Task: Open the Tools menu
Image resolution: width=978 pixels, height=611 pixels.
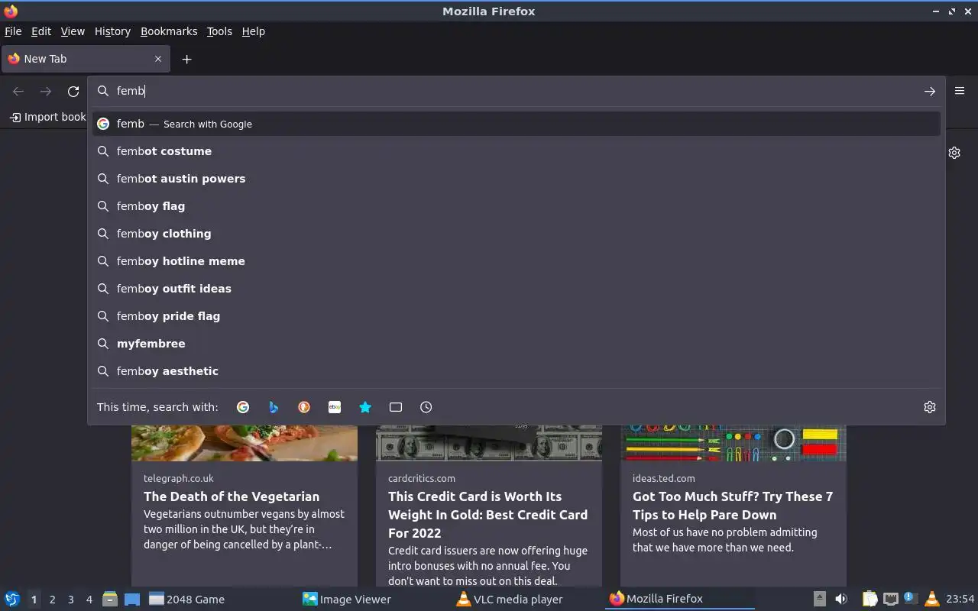Action: [219, 31]
